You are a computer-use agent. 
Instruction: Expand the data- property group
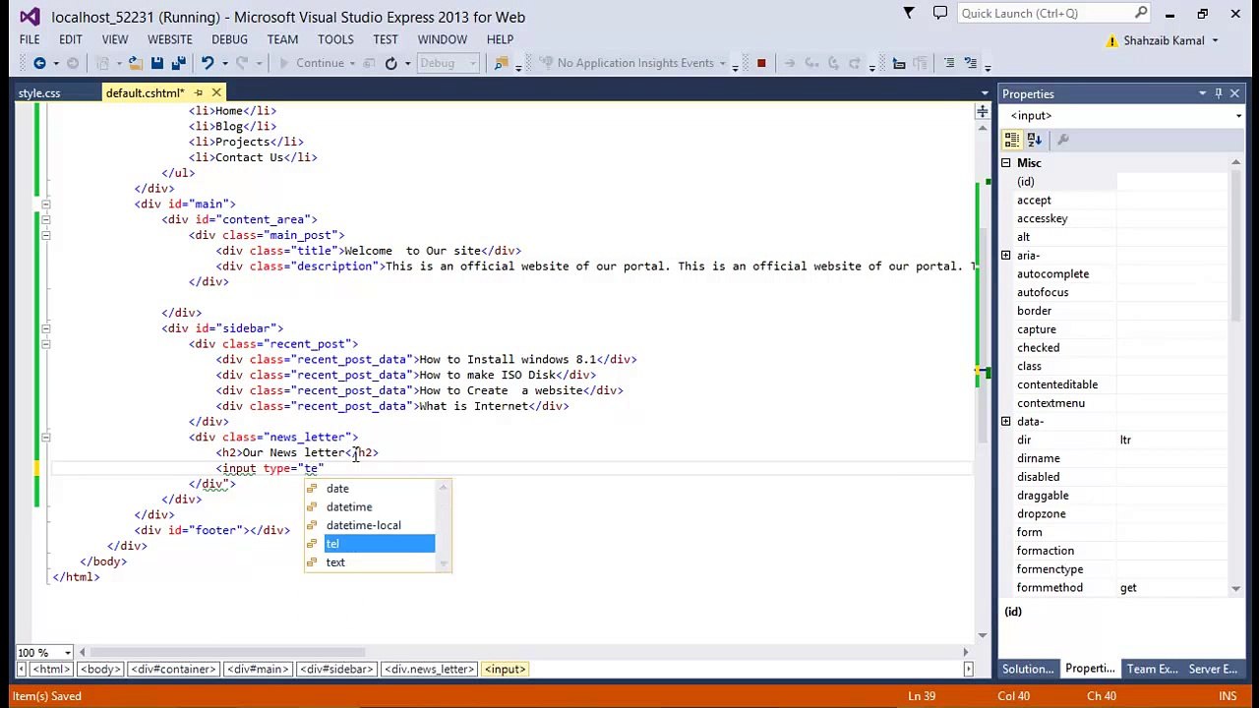(x=1006, y=422)
